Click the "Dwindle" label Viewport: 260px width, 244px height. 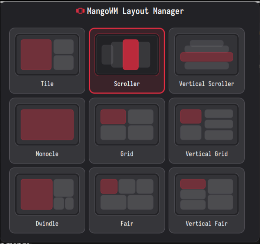click(x=47, y=224)
